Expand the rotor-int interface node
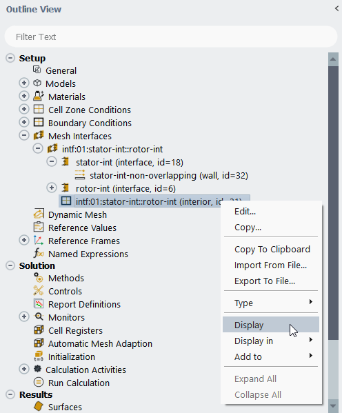342x413 pixels. (x=52, y=188)
